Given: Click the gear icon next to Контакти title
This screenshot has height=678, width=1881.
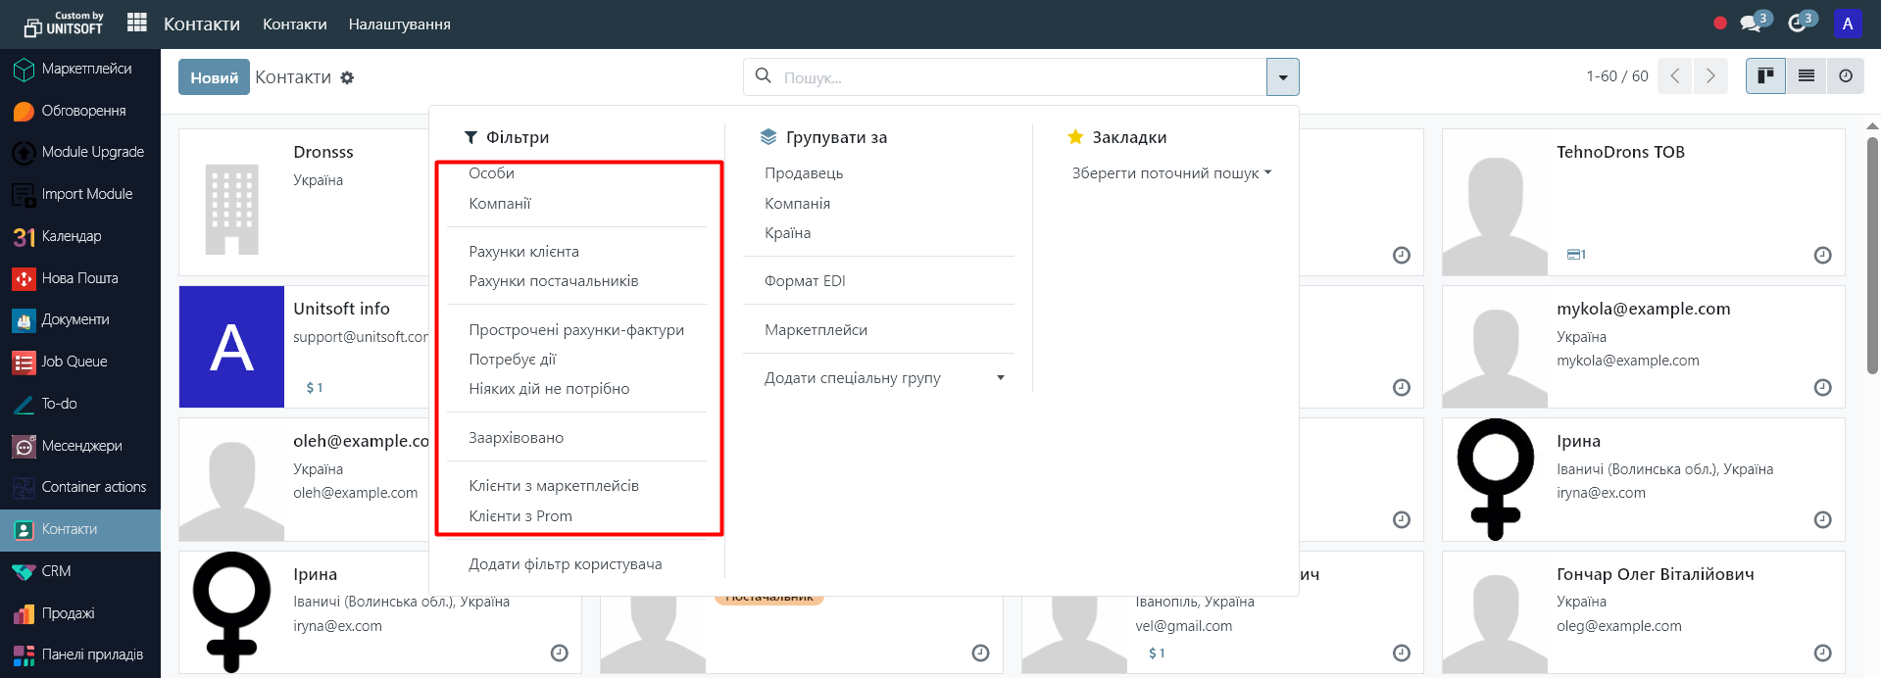Looking at the screenshot, I should [x=347, y=77].
